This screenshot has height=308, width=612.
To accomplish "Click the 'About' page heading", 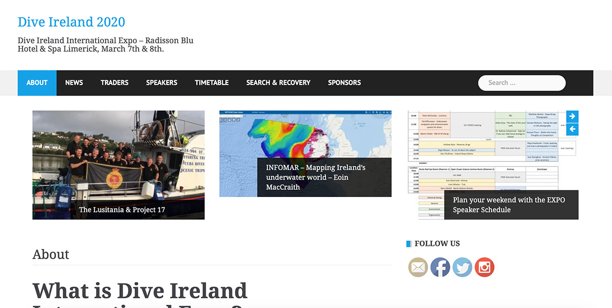I will (x=51, y=254).
